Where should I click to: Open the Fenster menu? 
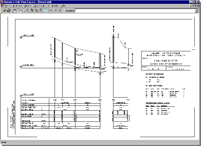(x=55, y=6)
